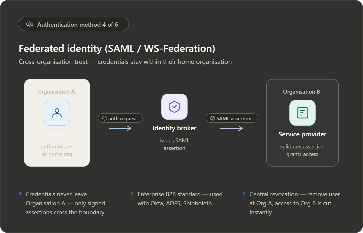The width and height of the screenshot is (363, 233).
Task: Click the federation icon in the header badge
Action: pyautogui.click(x=30, y=24)
